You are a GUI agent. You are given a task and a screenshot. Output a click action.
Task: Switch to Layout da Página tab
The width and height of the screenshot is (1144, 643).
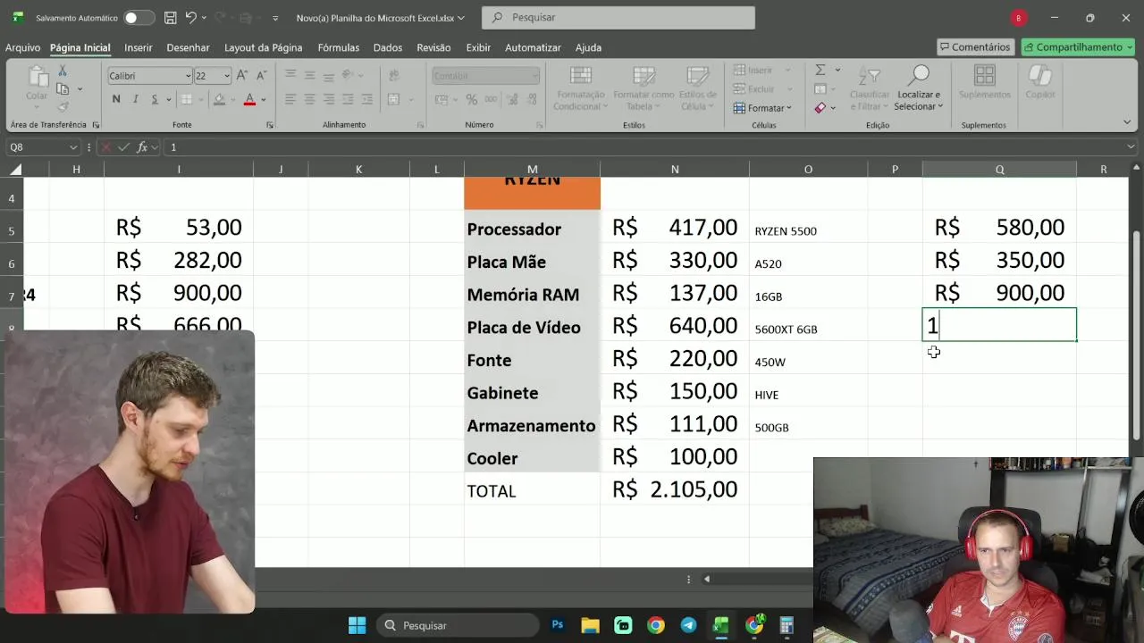tap(263, 47)
